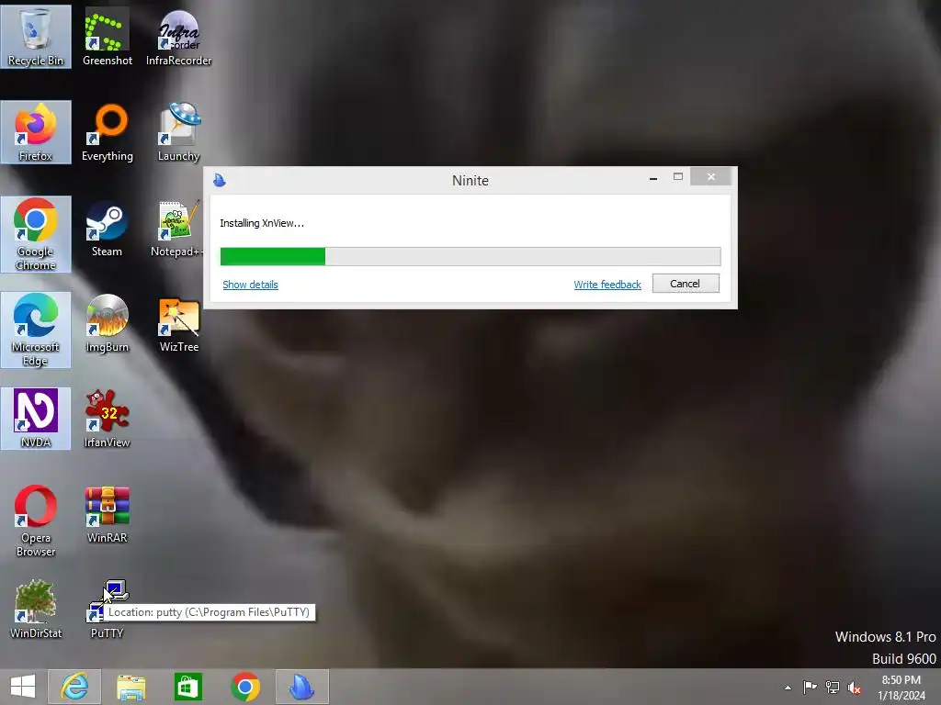Open the Windows Store taskbar icon
The height and width of the screenshot is (705, 941).
point(187,687)
